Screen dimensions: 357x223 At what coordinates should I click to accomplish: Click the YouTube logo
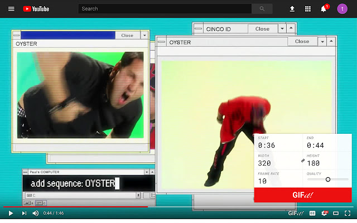(x=36, y=9)
